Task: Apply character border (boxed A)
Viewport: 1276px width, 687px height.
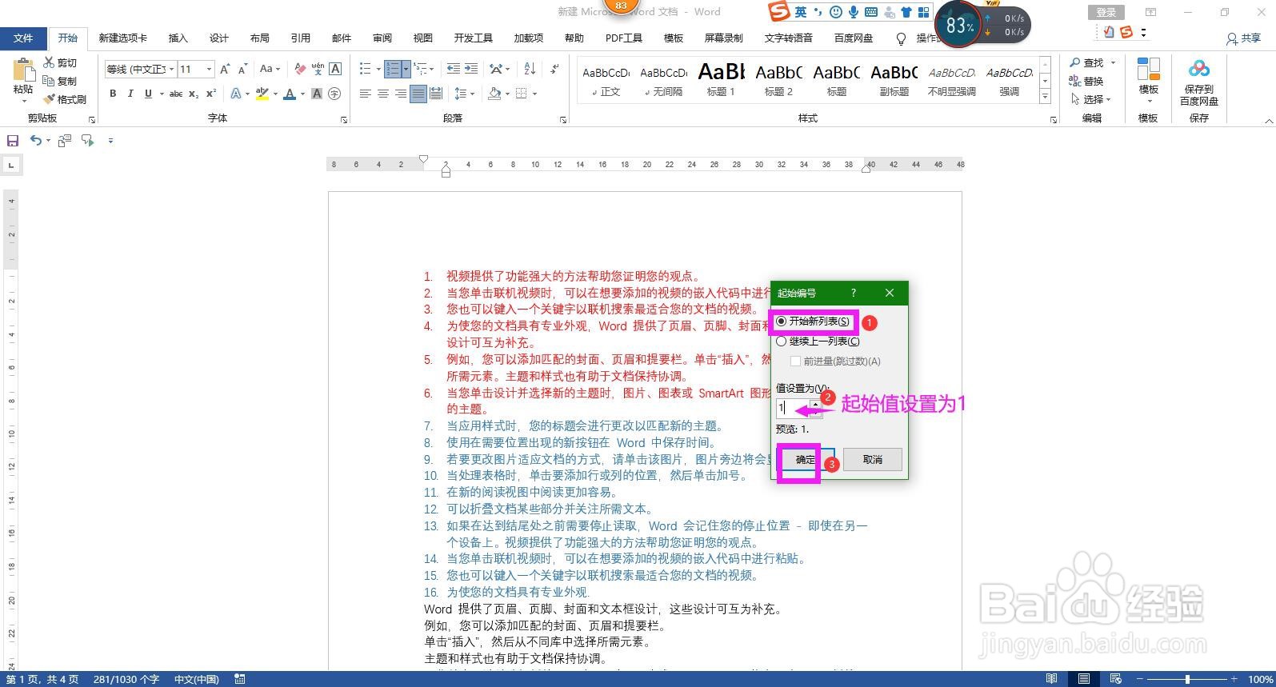Action: click(335, 69)
